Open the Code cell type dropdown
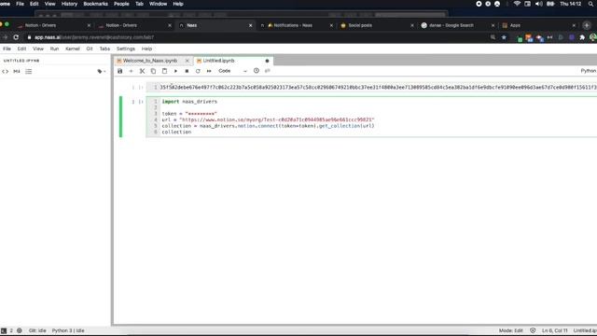Image resolution: width=597 pixels, height=336 pixels. coord(232,71)
